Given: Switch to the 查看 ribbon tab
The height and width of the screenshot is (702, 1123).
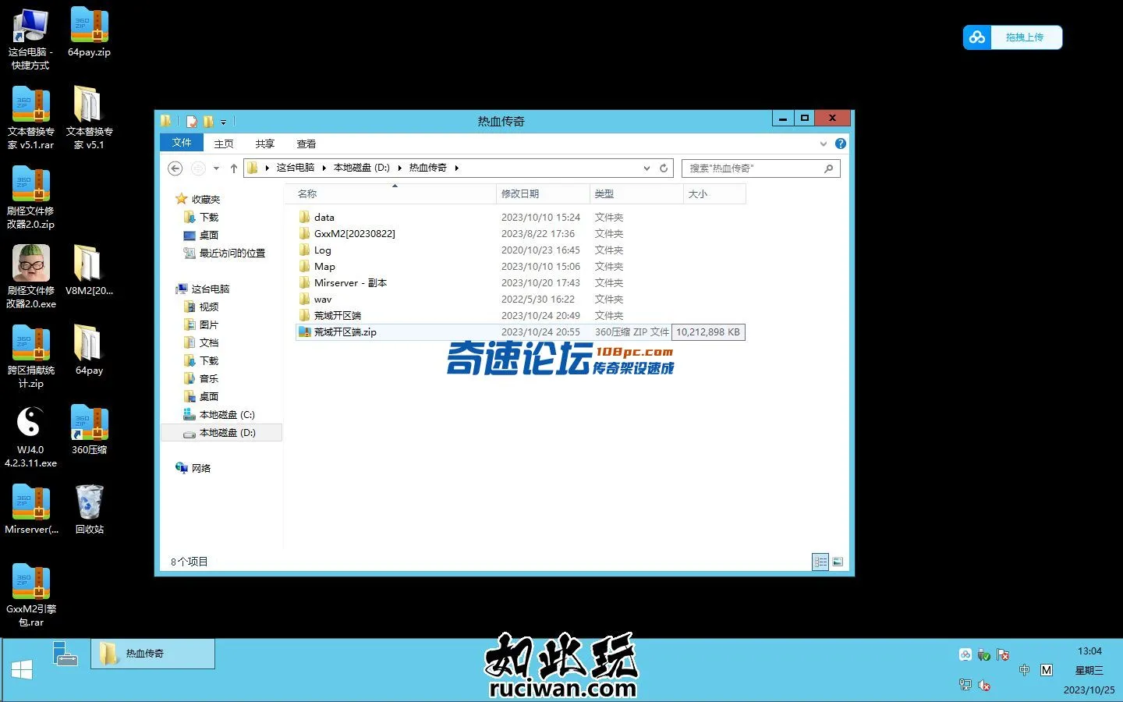Looking at the screenshot, I should coord(306,144).
